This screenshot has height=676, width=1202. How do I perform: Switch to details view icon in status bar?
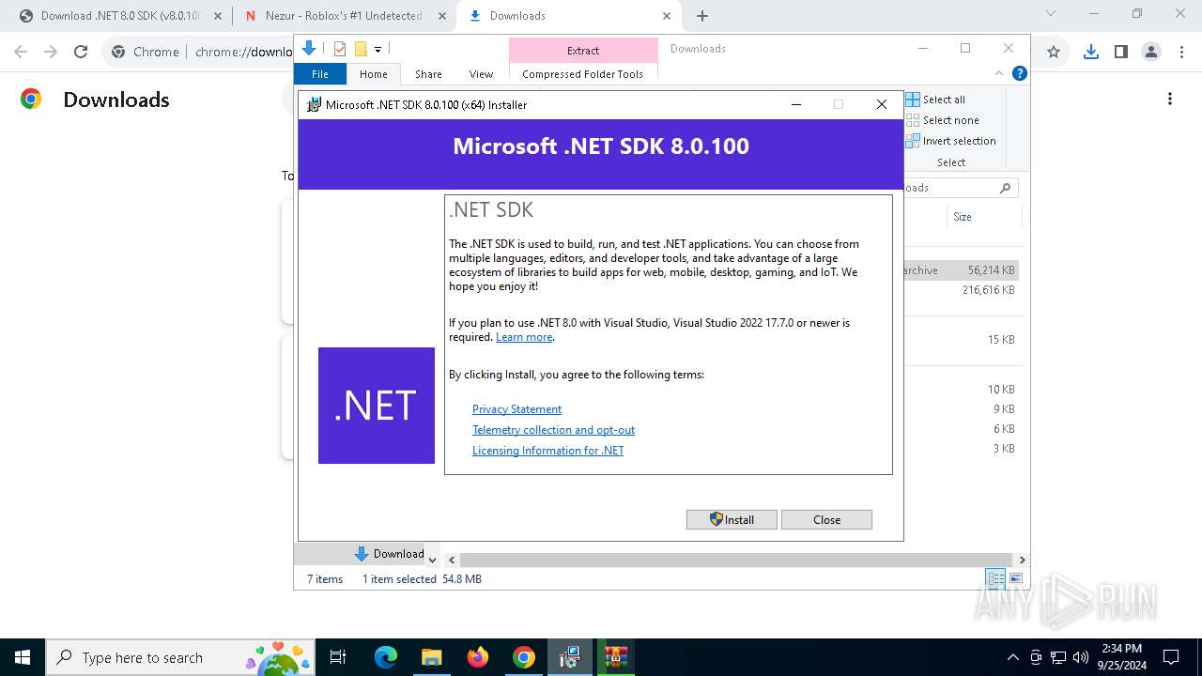tap(995, 578)
